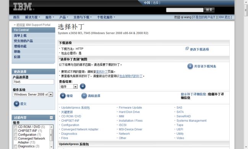Click the 清除选择 link
The image size is (248, 149).
pyautogui.click(x=94, y=96)
